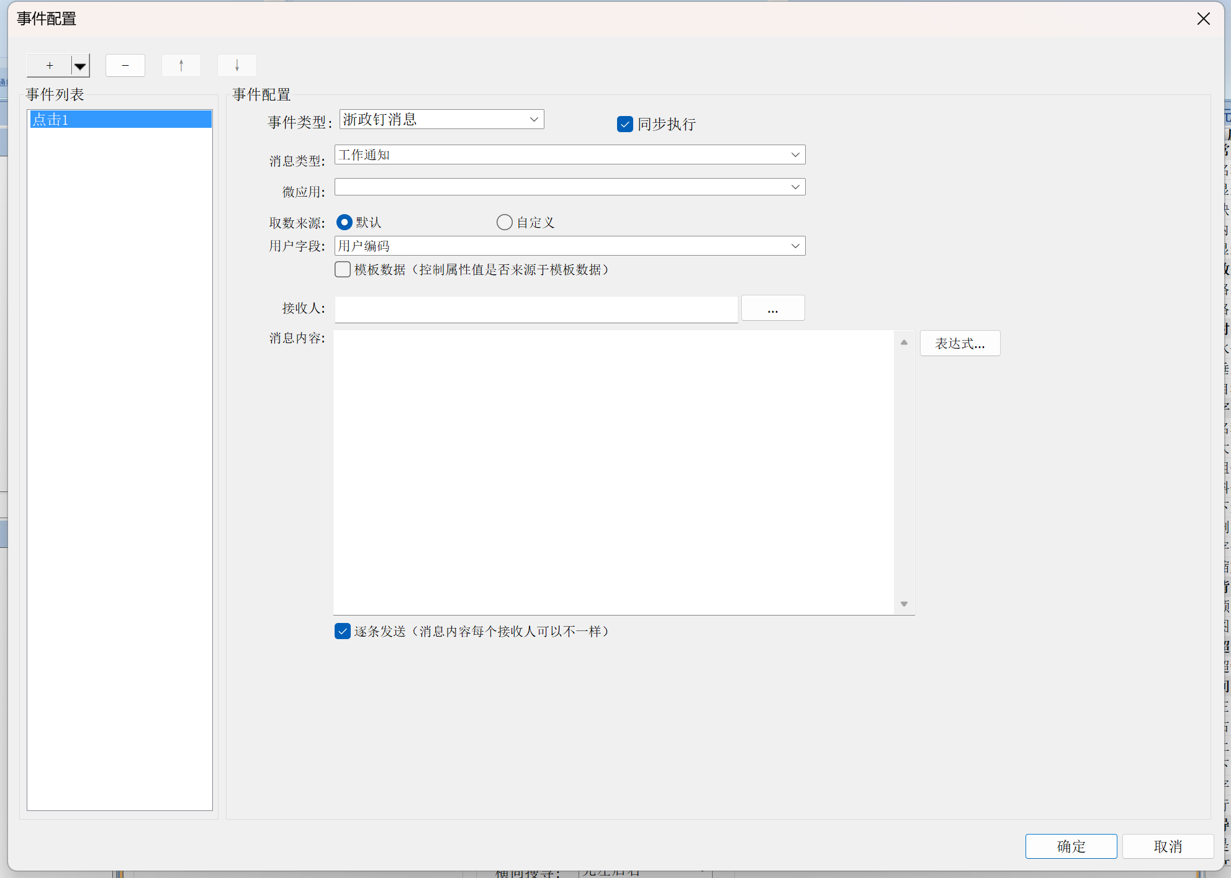Move event up with up arrow
Viewport: 1231px width, 878px height.
(181, 65)
